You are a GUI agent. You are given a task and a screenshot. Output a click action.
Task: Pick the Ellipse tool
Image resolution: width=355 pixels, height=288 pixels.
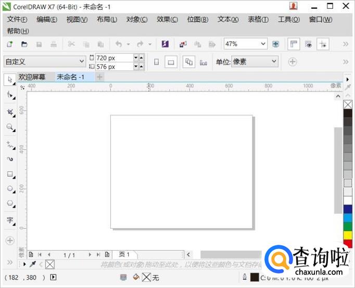point(10,189)
